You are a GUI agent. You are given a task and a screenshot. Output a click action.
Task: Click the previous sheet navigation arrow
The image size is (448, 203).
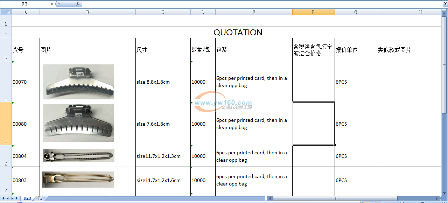pos(8,198)
